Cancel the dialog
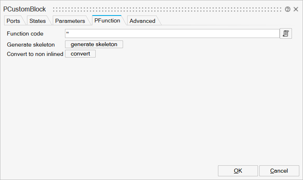The height and width of the screenshot is (180, 303). pos(279,171)
